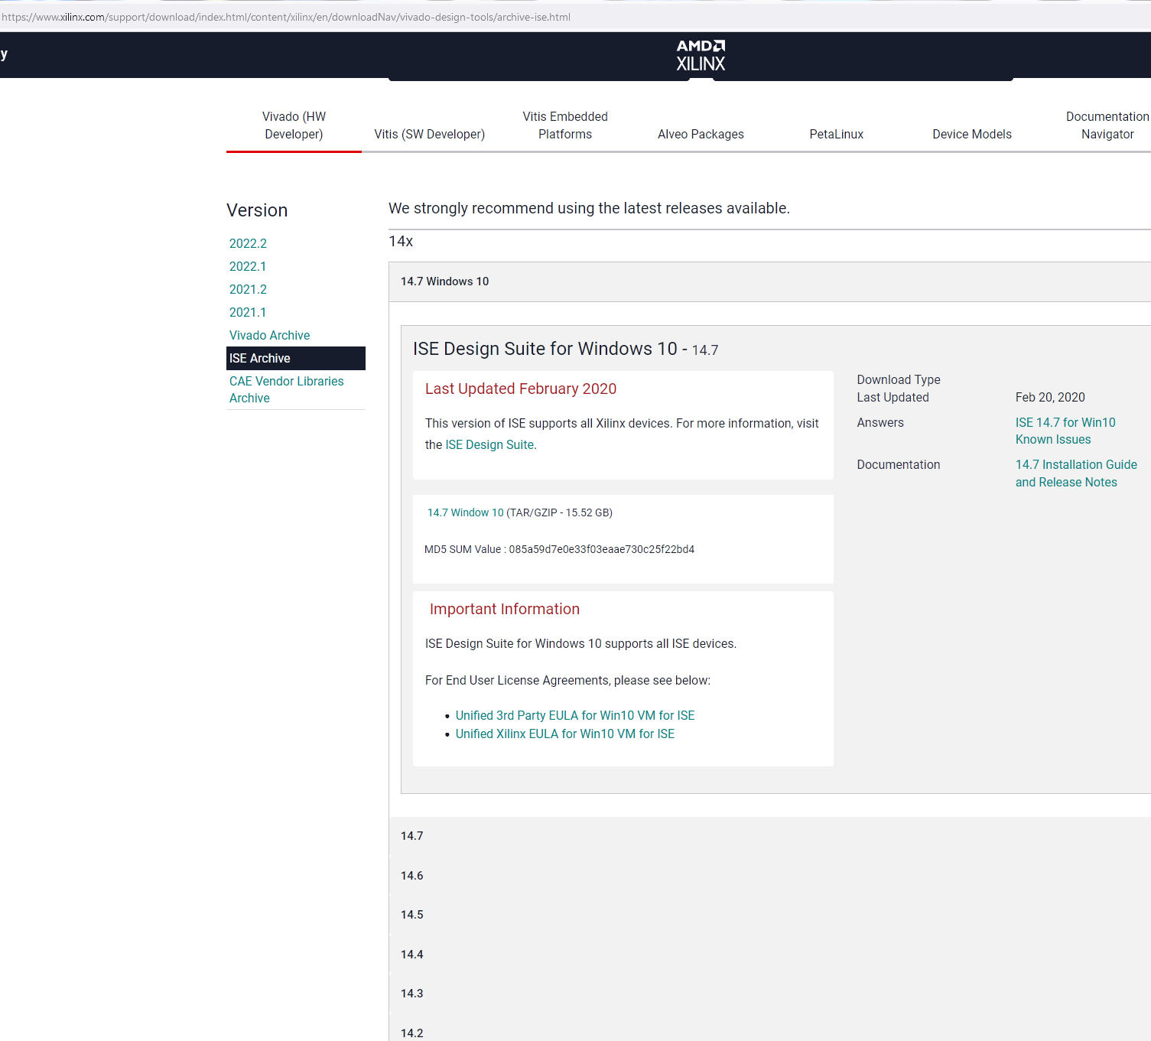
Task: Open the Device Models tab
Action: [972, 135]
